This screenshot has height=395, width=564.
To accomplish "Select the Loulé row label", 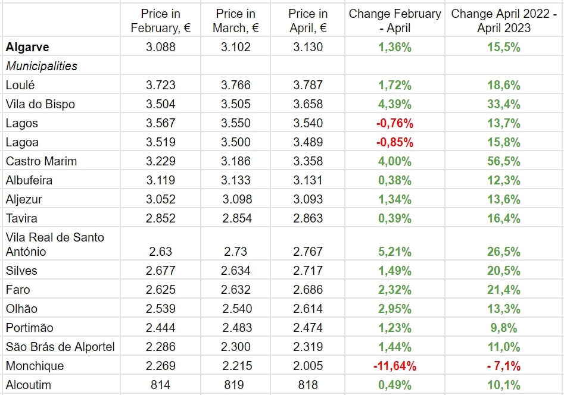I will click(20, 85).
